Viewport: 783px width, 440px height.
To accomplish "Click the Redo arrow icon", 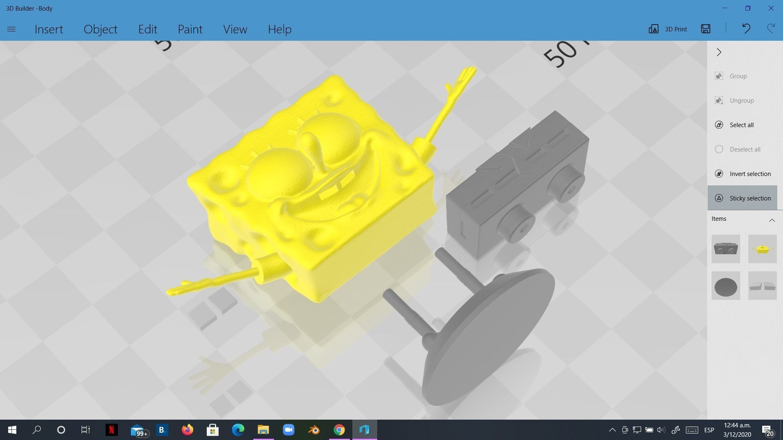I will [x=770, y=29].
